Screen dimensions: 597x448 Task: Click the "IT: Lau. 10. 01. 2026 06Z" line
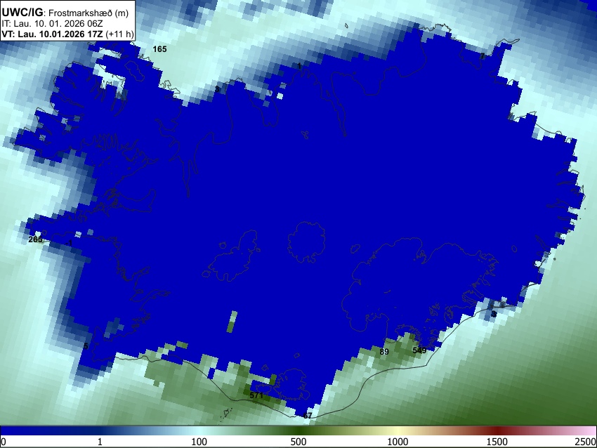coord(52,24)
